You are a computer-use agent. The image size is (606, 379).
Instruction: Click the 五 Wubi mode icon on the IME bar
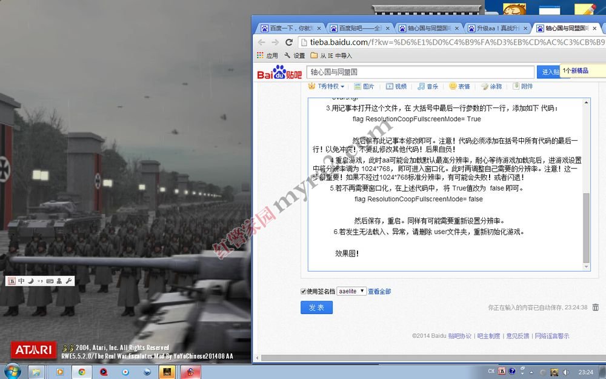[12, 281]
